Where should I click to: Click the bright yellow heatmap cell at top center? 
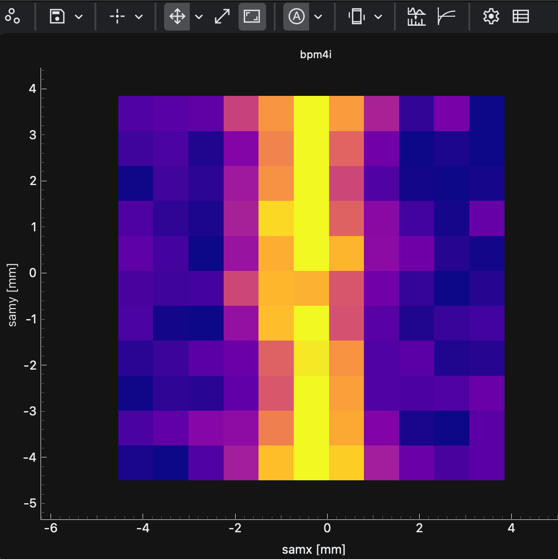click(311, 114)
